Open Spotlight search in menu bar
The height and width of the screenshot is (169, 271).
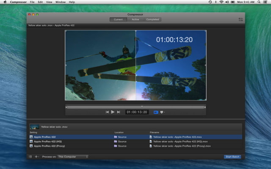(258, 2)
